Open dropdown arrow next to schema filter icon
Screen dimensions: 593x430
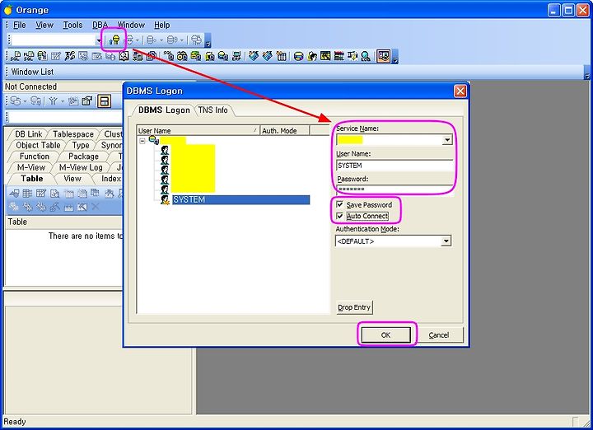[63, 101]
